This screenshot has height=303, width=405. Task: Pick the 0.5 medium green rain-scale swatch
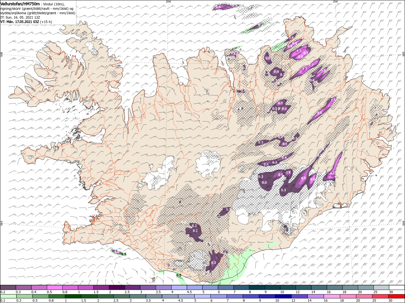tap(41, 296)
